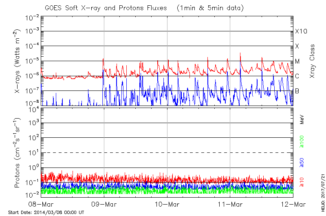The width and height of the screenshot is (326, 216).
Task: Select the 11-Mar tick label
Action: 230,204
